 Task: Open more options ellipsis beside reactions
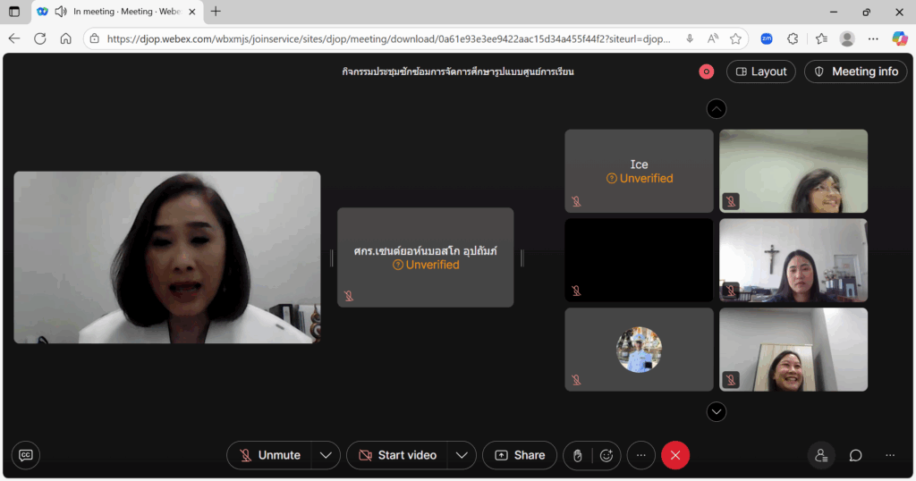click(640, 455)
